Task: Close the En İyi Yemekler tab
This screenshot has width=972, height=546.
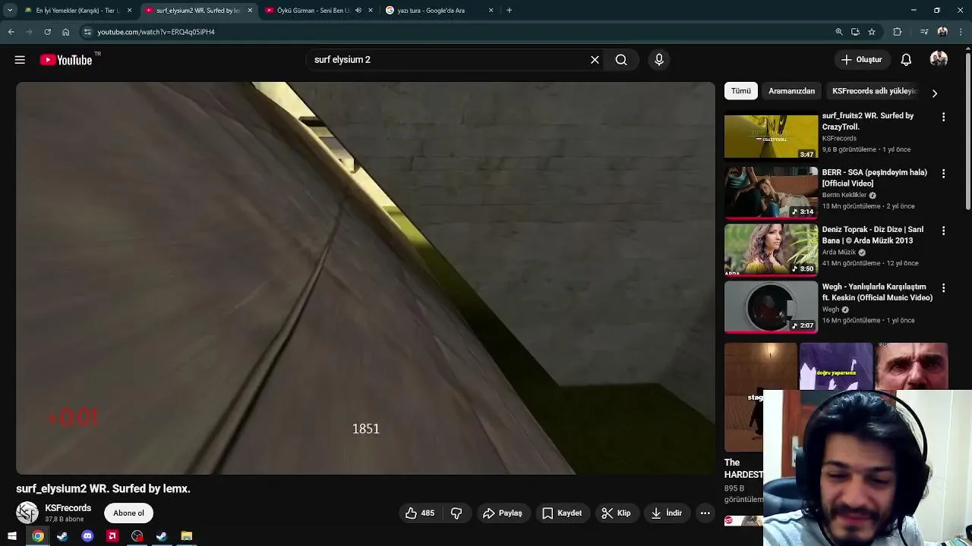Action: tap(129, 11)
